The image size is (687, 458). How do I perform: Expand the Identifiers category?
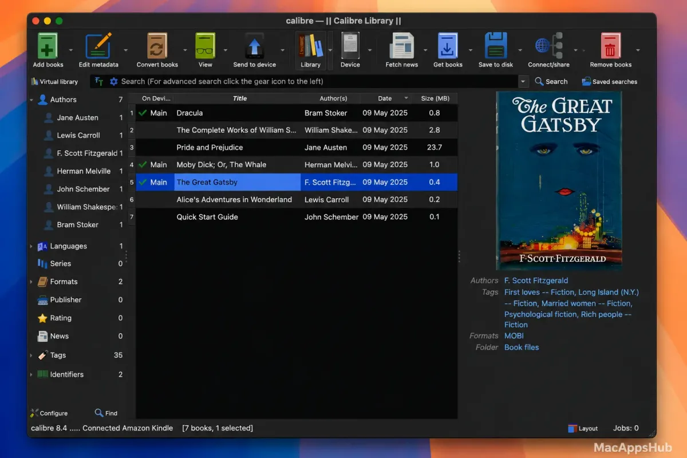(31, 374)
